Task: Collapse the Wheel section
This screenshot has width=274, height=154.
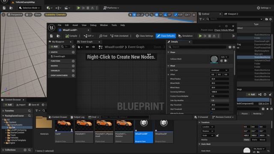Action: point(168,66)
